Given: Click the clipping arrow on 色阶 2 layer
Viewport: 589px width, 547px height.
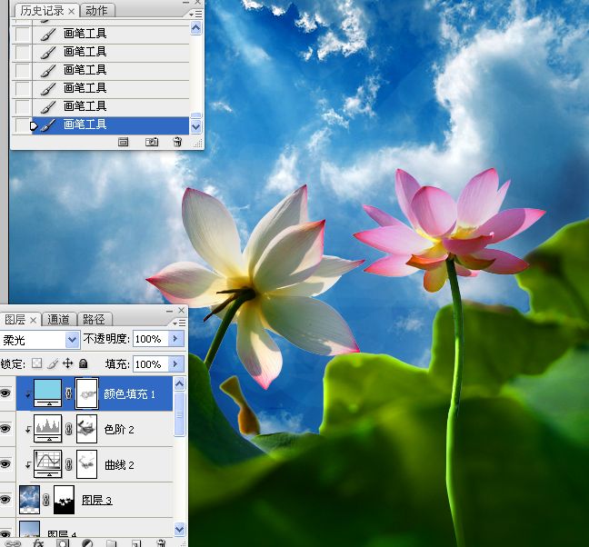Looking at the screenshot, I should click(28, 430).
